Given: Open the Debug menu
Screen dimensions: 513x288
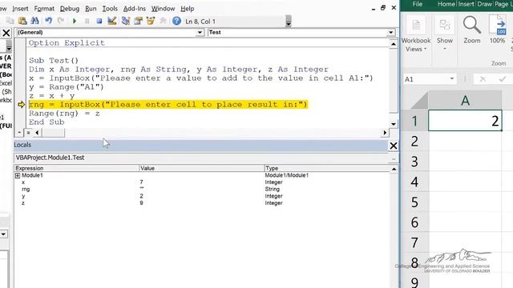Looking at the screenshot, I should pos(70,9).
